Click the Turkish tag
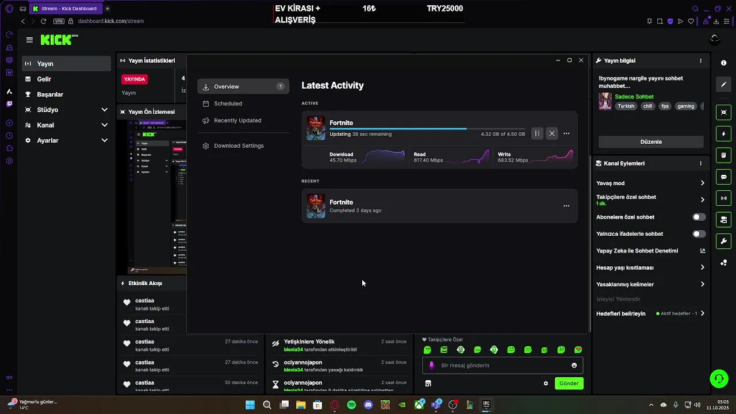This screenshot has width=736, height=414. (626, 106)
